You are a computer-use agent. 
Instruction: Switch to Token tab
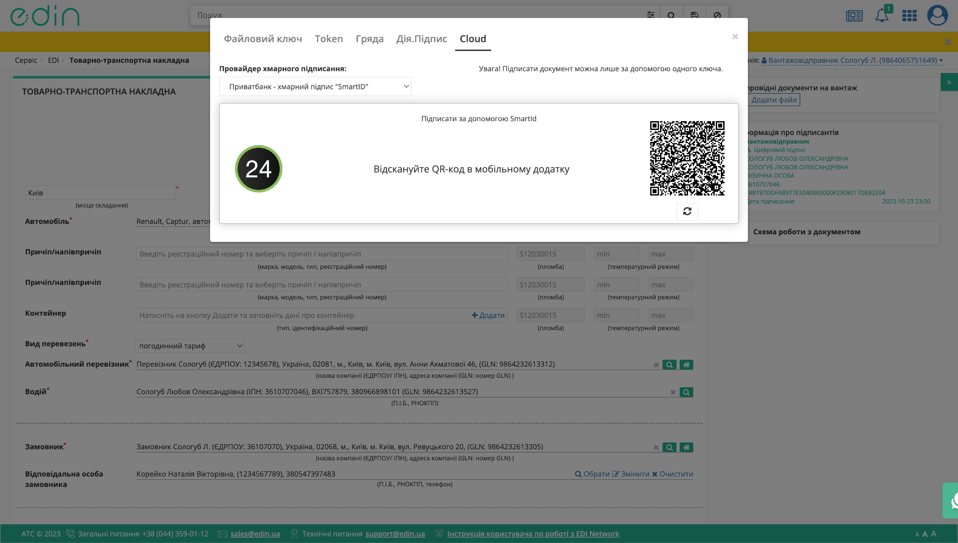pos(329,39)
